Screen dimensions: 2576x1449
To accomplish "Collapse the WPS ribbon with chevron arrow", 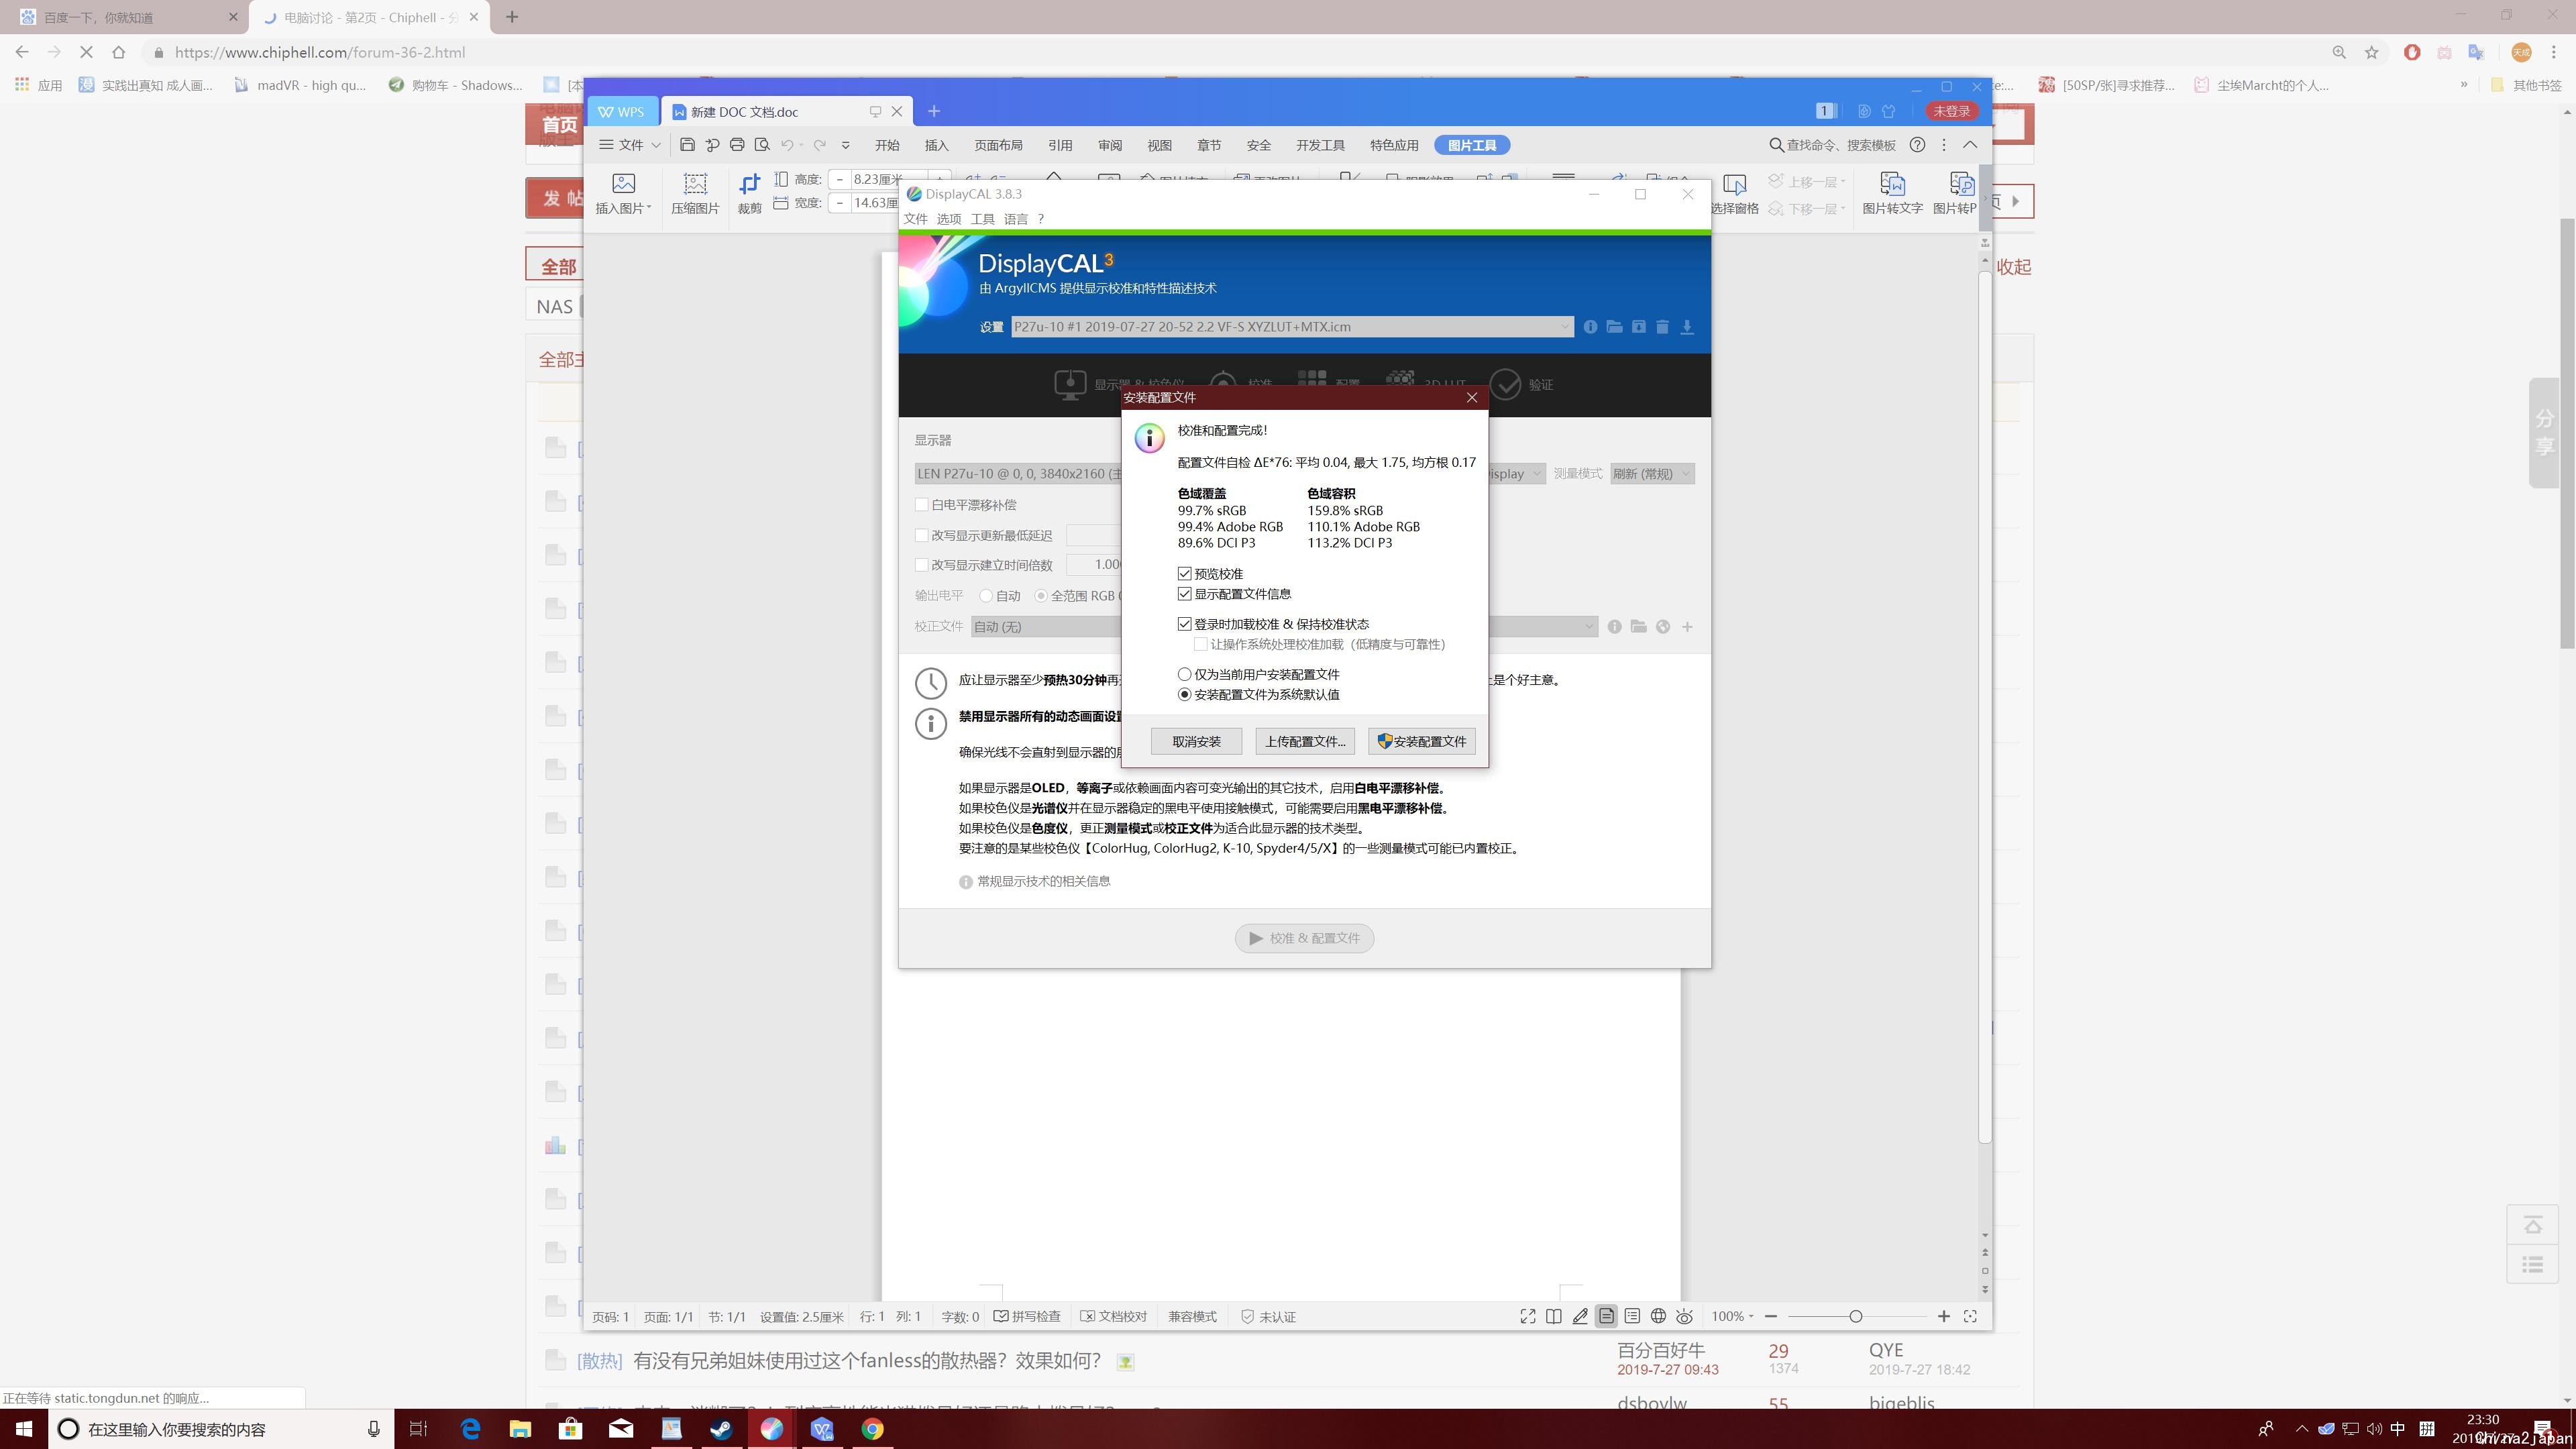I will click(1970, 145).
